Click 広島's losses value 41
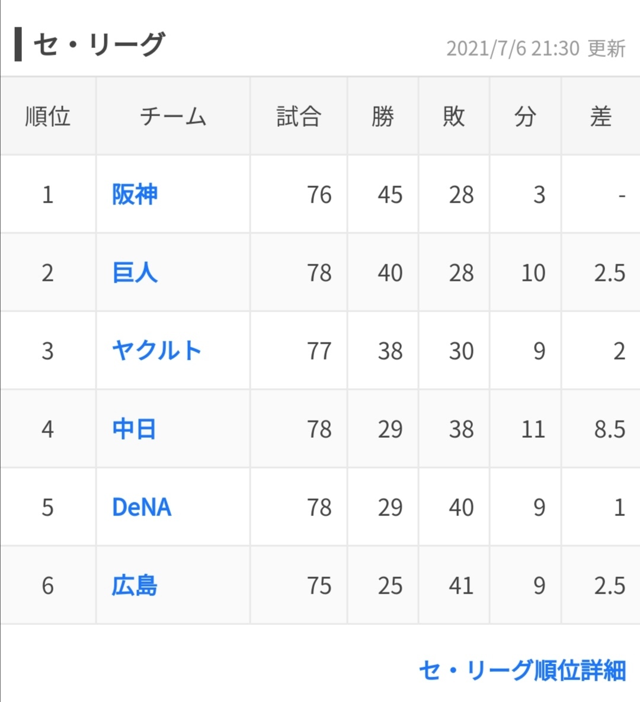Viewport: 640px width, 702px height. (x=461, y=585)
